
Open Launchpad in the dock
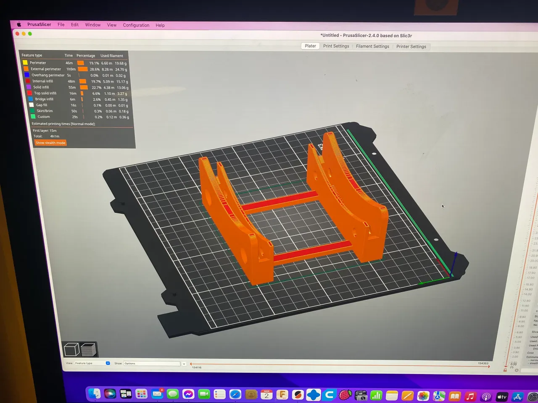click(142, 394)
